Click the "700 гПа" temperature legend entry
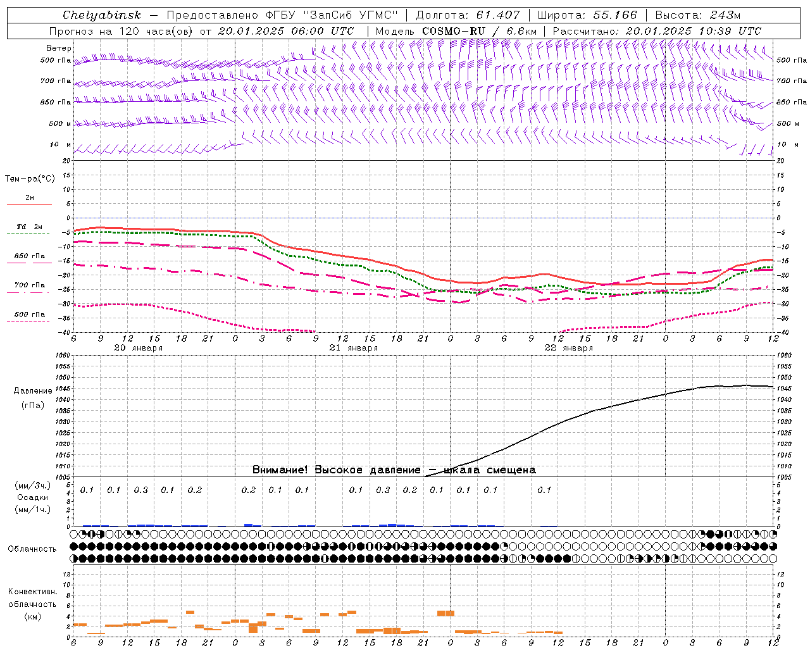The width and height of the screenshot is (810, 648). tap(30, 285)
